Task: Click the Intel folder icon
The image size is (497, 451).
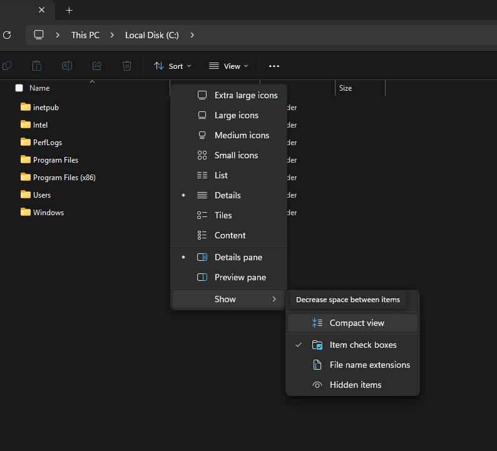Action: click(x=26, y=124)
